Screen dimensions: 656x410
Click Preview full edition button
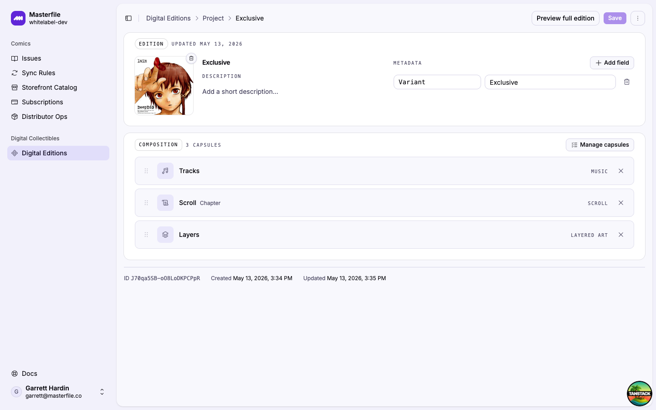coord(565,18)
